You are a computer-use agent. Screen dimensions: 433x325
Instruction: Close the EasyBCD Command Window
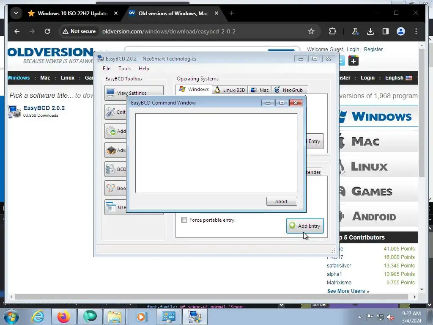[296, 103]
